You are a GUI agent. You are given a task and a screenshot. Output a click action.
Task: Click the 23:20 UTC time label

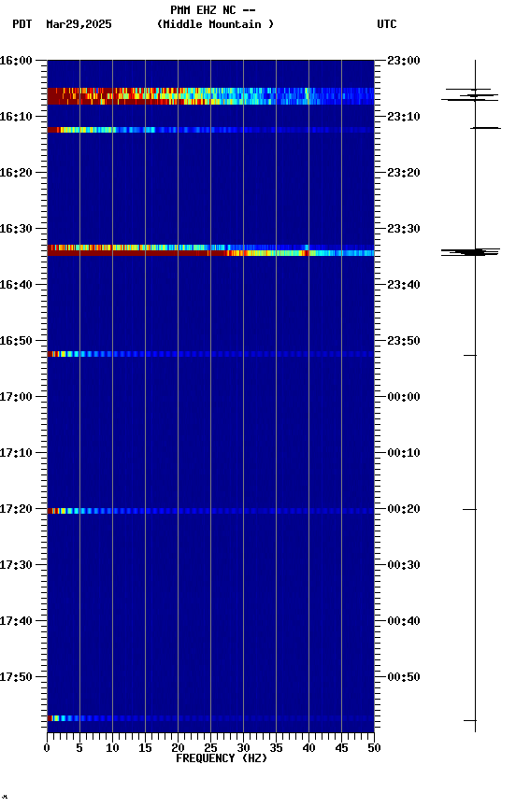[x=404, y=173]
